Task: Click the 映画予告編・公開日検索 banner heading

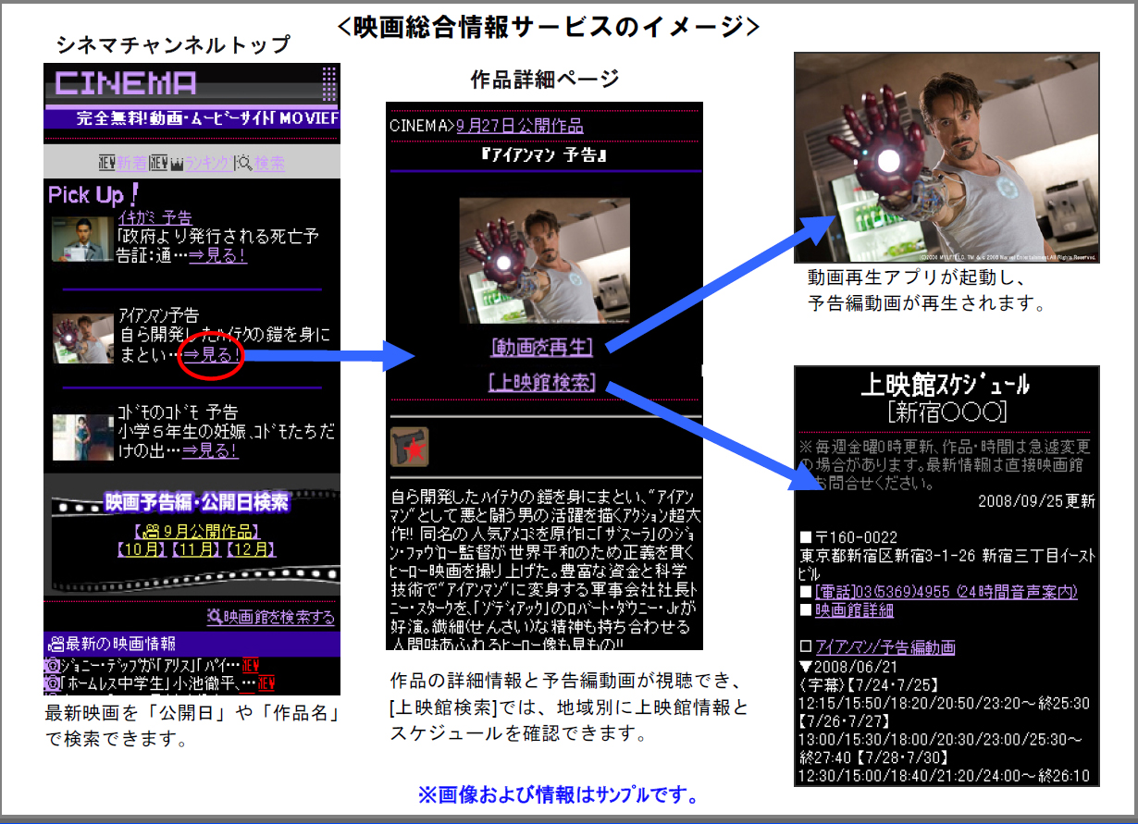Action: pos(197,502)
